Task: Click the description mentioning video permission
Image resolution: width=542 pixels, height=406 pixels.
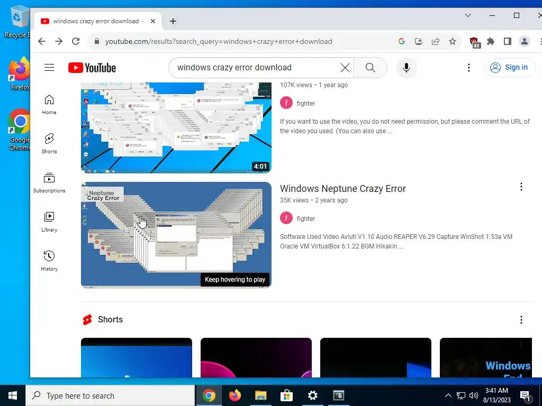Action: [405, 126]
